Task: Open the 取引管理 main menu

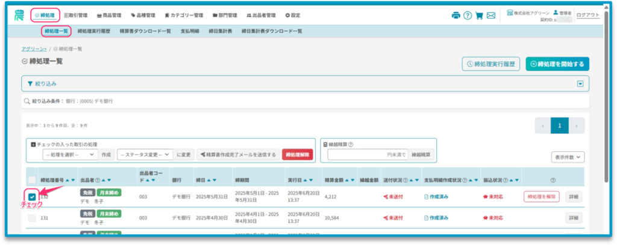Action: click(75, 15)
